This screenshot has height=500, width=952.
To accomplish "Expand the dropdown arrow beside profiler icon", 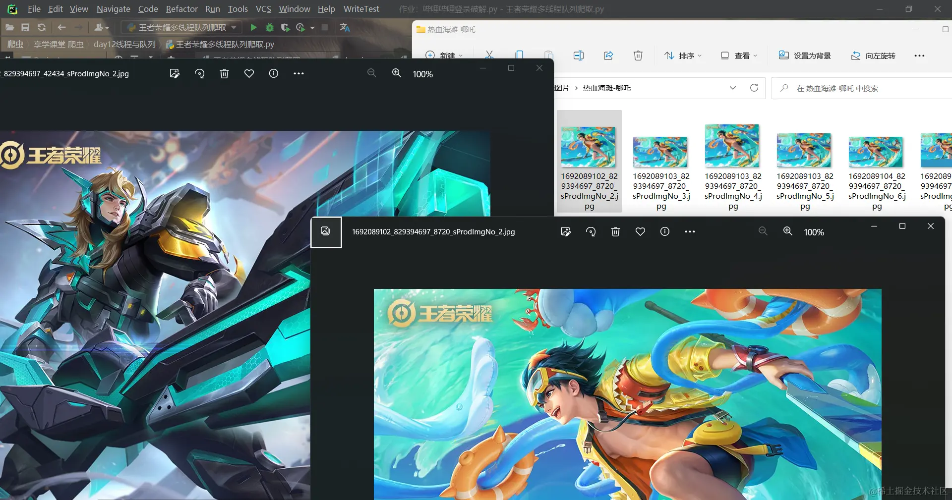I will click(x=312, y=28).
